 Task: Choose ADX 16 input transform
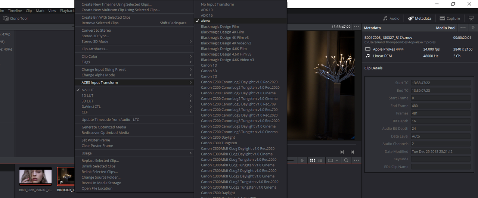240,15
